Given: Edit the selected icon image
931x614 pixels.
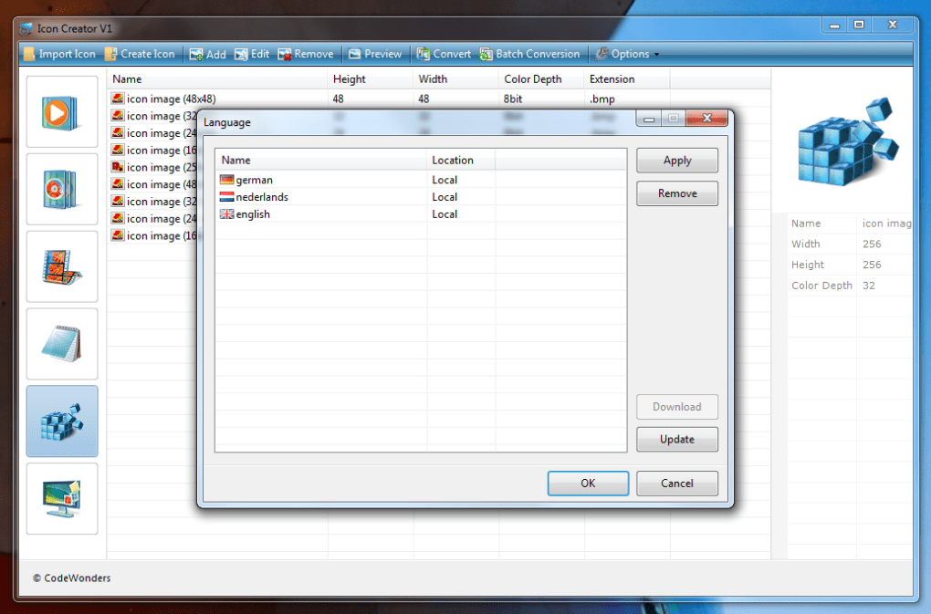Looking at the screenshot, I should [x=251, y=54].
